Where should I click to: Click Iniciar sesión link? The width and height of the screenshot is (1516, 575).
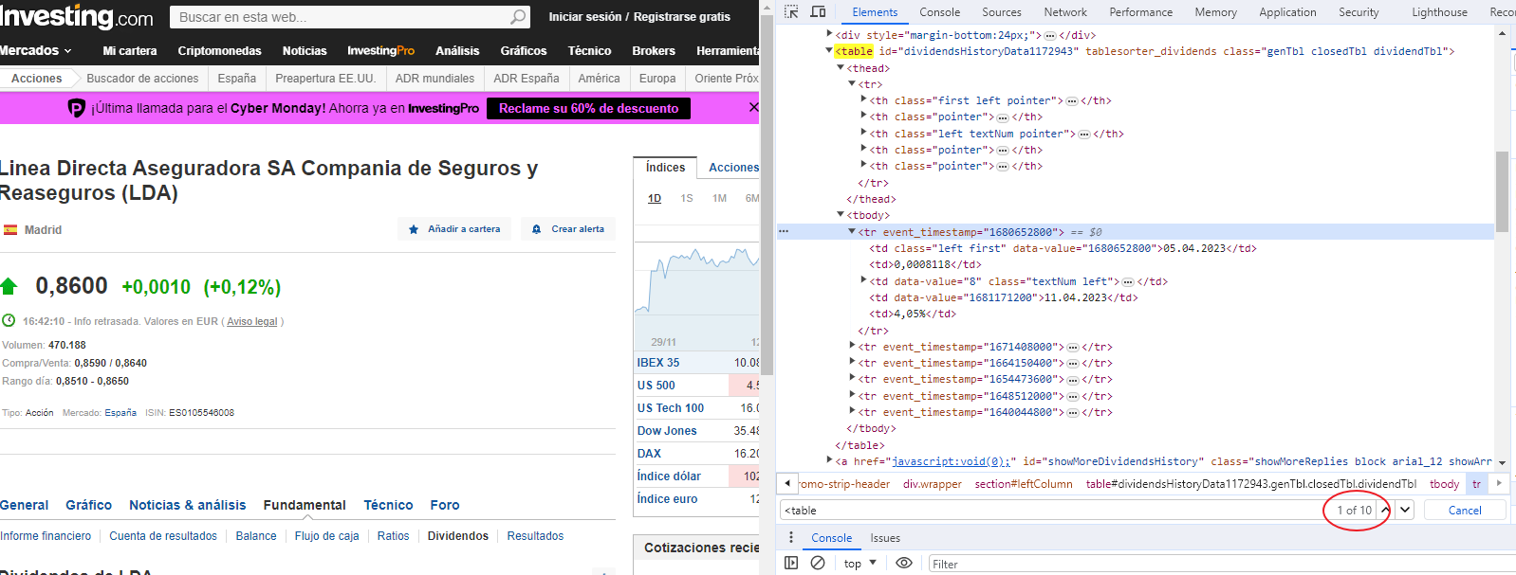click(585, 17)
